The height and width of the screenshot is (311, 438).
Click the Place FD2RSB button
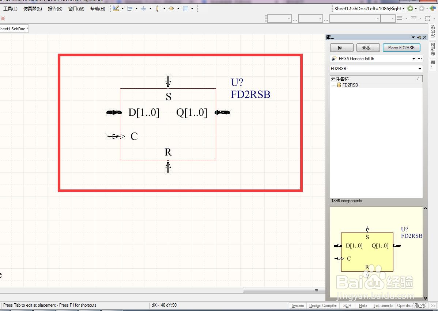pyautogui.click(x=401, y=48)
